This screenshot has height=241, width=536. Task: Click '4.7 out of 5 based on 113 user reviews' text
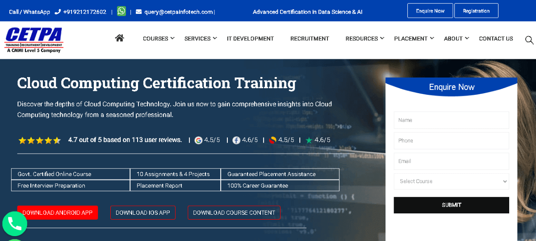(125, 140)
